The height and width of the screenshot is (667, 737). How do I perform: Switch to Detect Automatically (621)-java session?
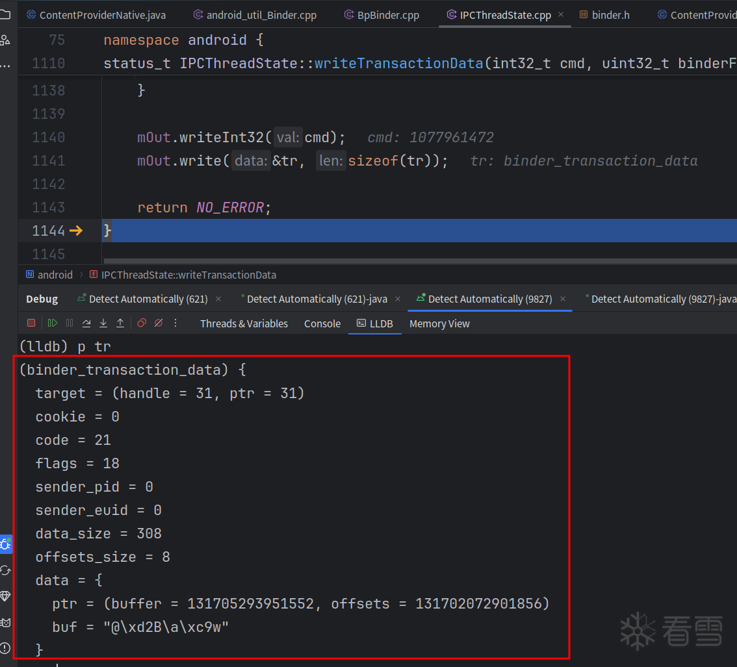point(314,299)
